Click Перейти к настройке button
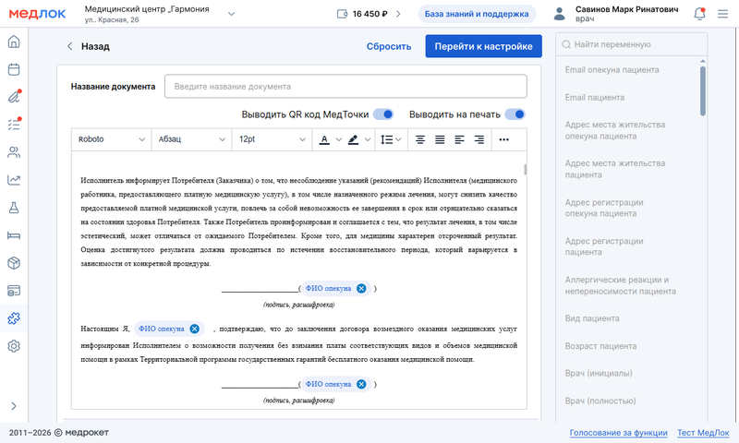739x443 pixels. click(483, 46)
